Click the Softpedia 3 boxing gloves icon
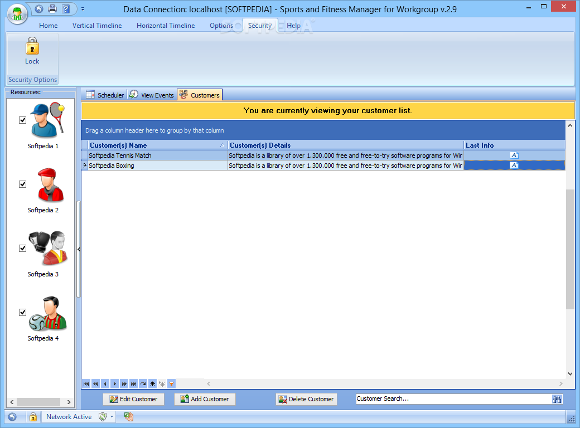 click(x=48, y=249)
